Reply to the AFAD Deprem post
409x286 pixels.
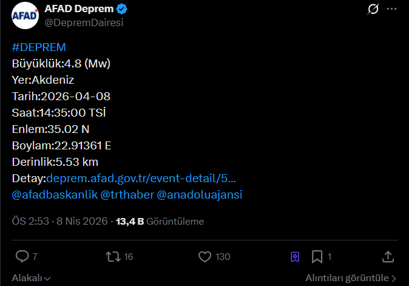coord(22,257)
